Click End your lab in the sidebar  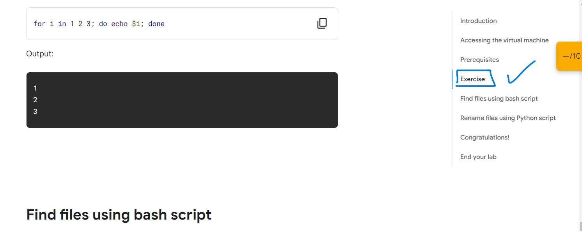(478, 157)
